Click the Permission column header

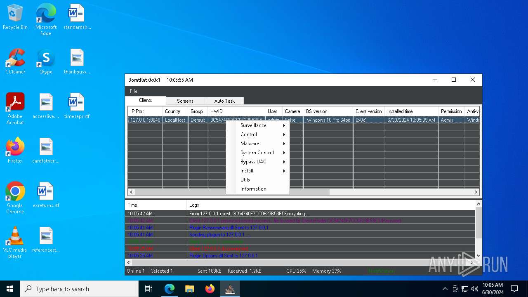click(x=451, y=111)
